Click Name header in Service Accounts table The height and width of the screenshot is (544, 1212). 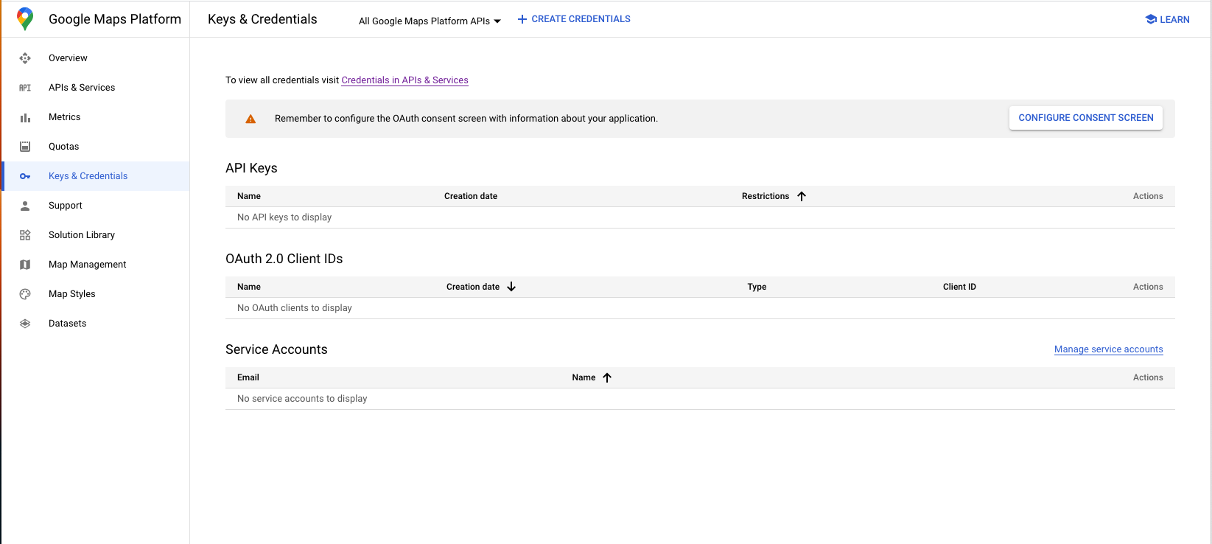pos(584,377)
